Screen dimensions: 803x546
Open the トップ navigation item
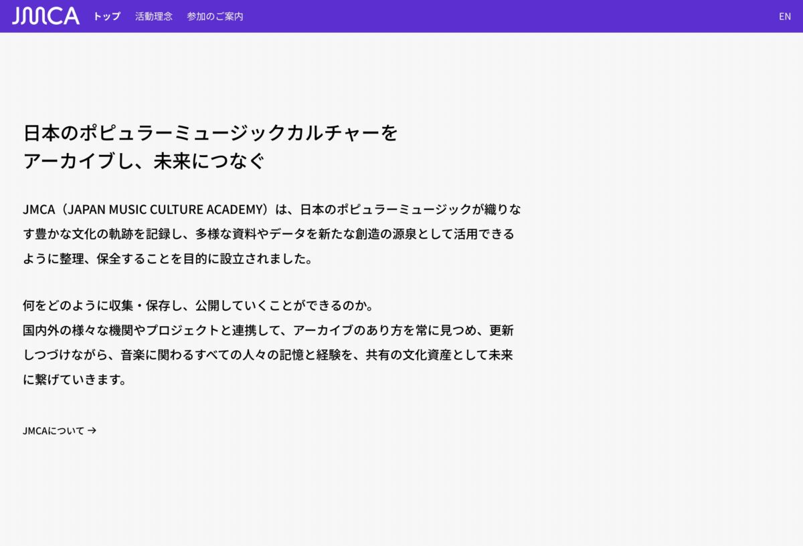[x=107, y=16]
